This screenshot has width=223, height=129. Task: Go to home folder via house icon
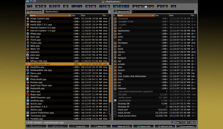(57, 7)
